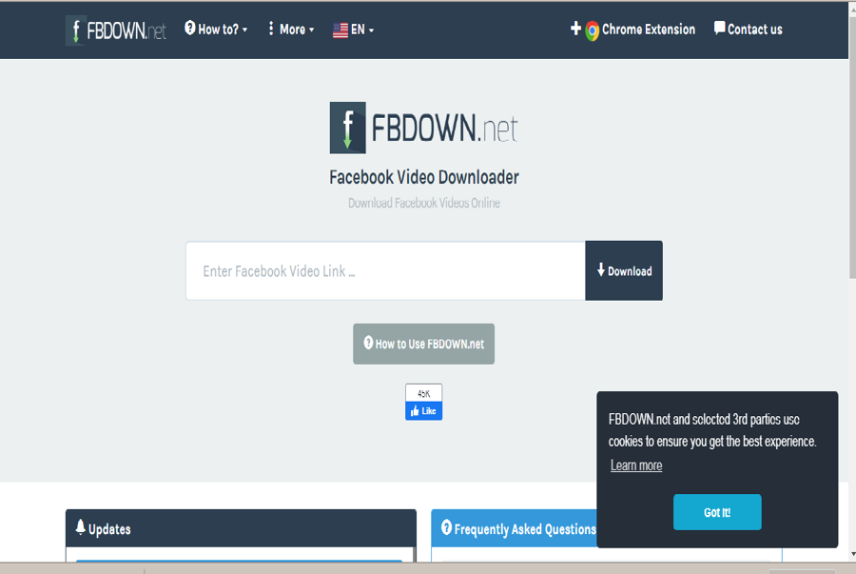The image size is (856, 574).
Task: Open the Updates panel header
Action: (241, 528)
